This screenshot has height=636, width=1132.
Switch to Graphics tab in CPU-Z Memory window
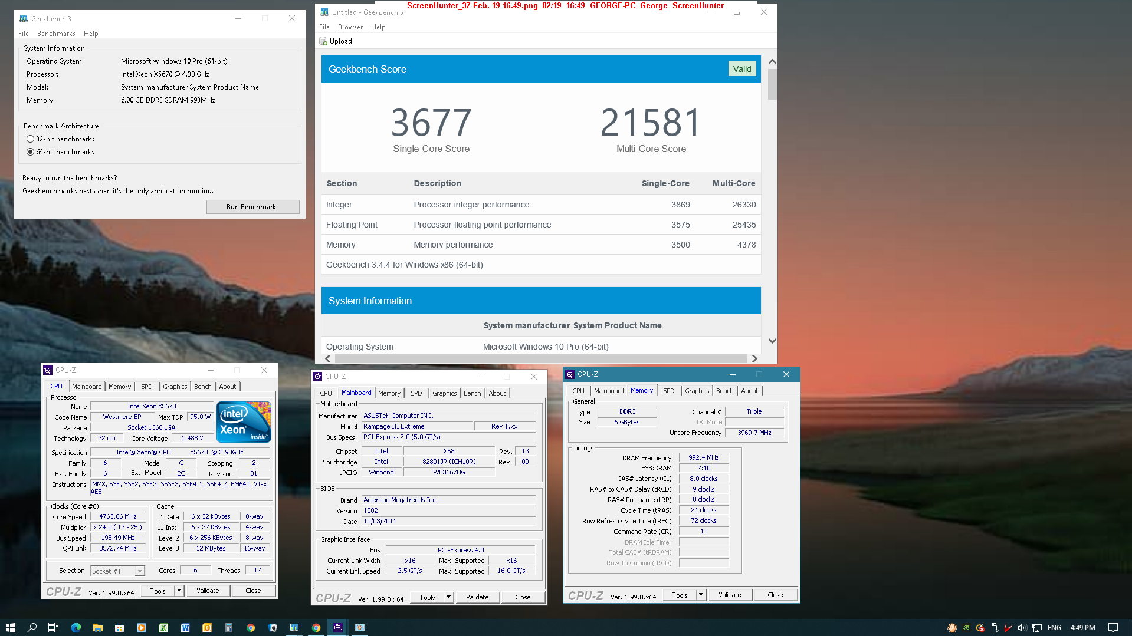(697, 391)
